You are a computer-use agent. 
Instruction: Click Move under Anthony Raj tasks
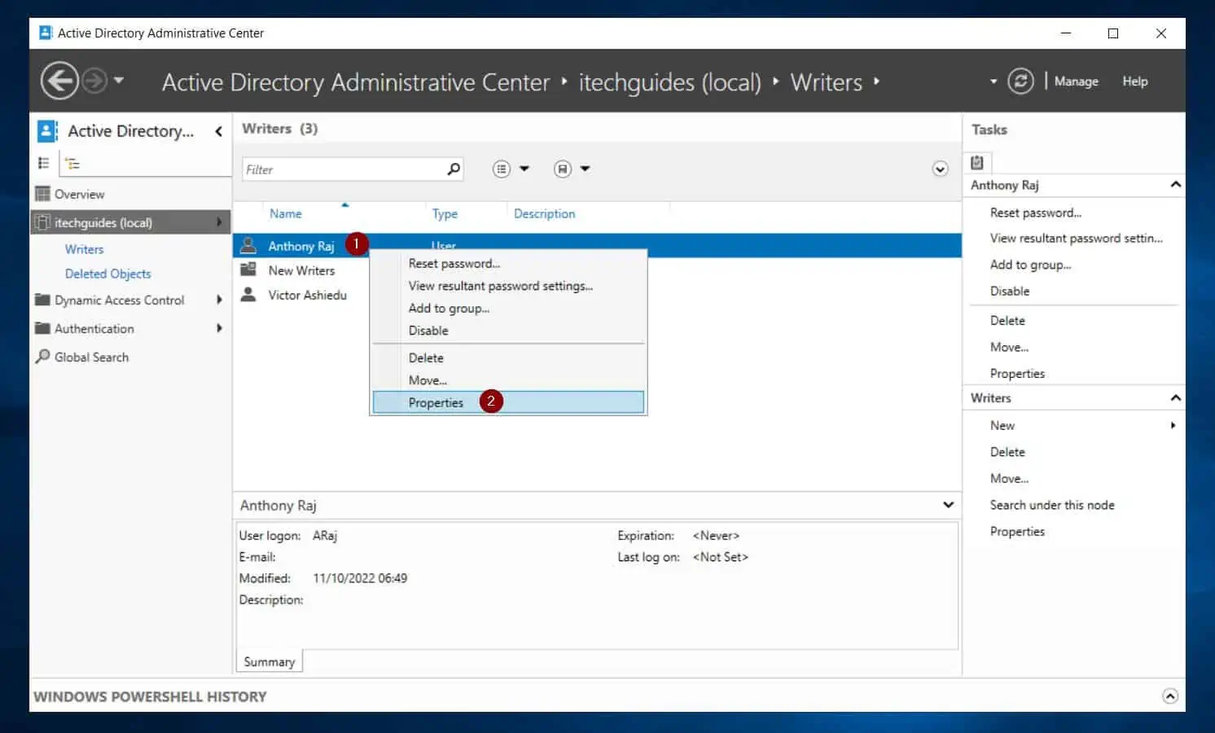coord(1009,347)
